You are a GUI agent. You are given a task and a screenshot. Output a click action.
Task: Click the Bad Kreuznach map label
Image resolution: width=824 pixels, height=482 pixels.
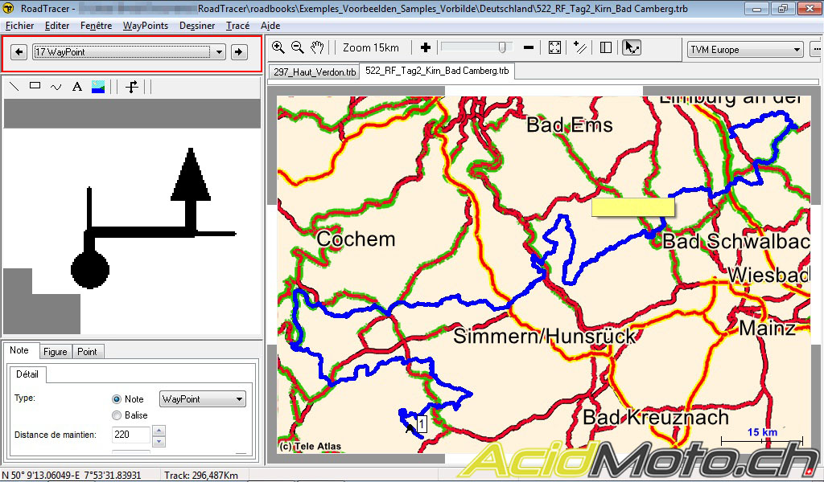click(656, 418)
